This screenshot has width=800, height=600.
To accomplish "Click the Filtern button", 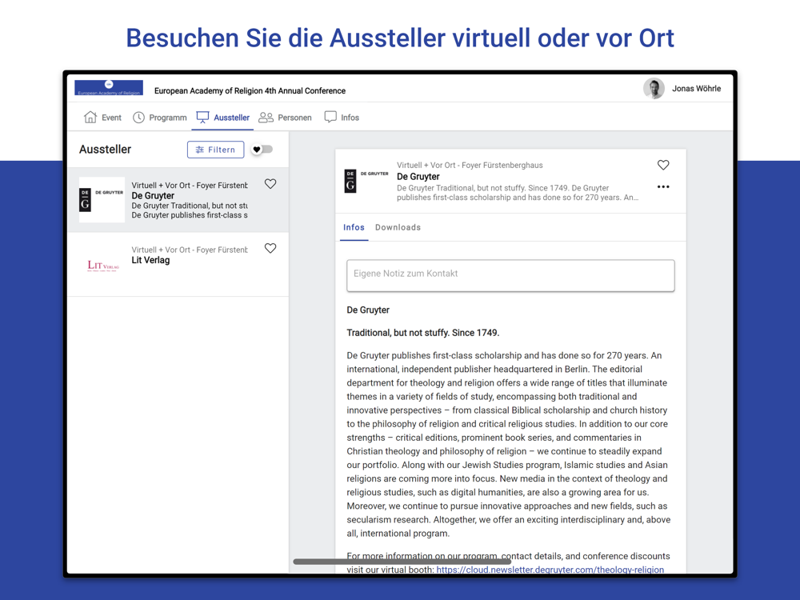I will 215,150.
